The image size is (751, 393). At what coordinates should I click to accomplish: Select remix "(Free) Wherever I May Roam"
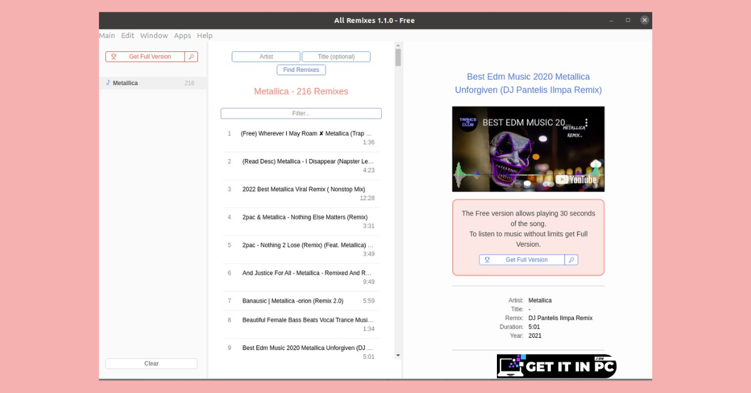[x=301, y=138]
